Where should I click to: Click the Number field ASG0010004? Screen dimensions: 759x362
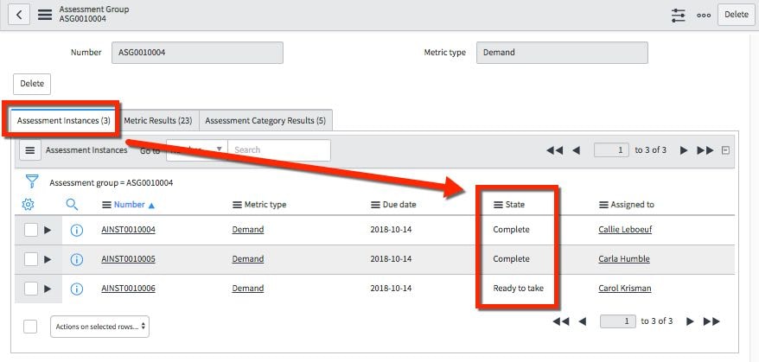197,53
